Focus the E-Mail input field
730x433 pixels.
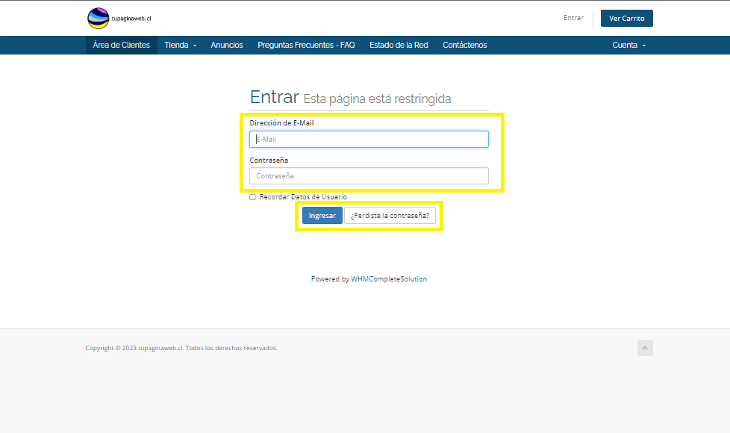pyautogui.click(x=369, y=140)
